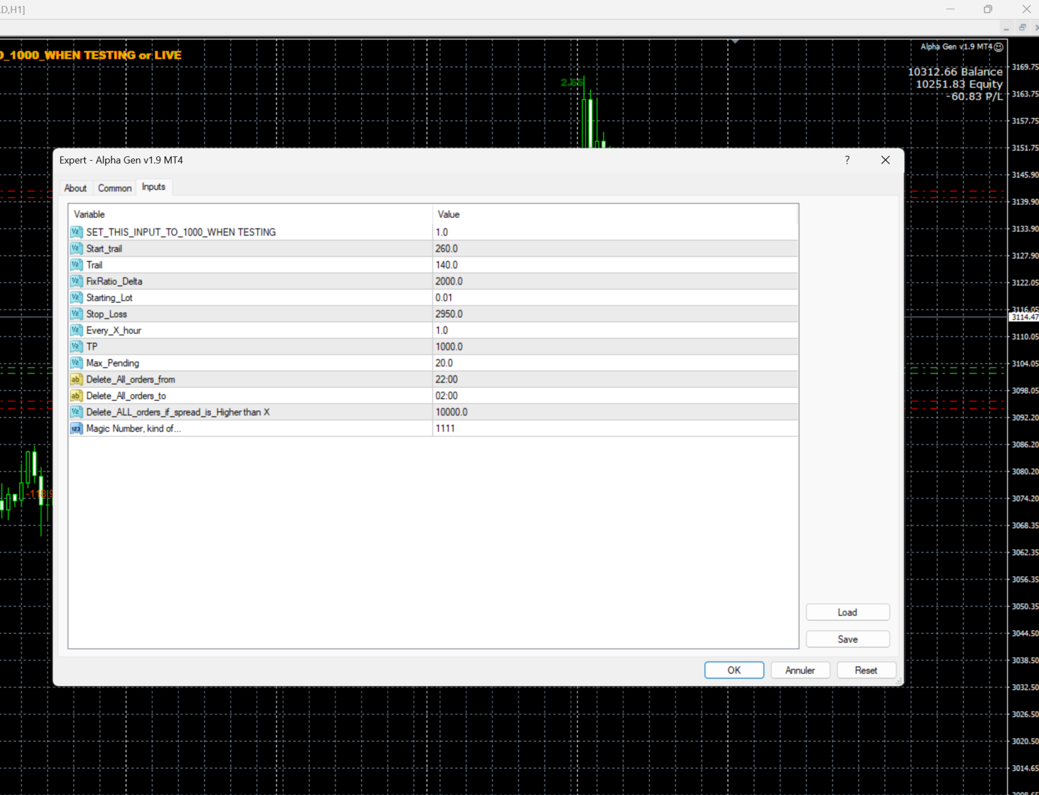1039x795 pixels.
Task: Switch to the Common tab
Action: click(115, 188)
